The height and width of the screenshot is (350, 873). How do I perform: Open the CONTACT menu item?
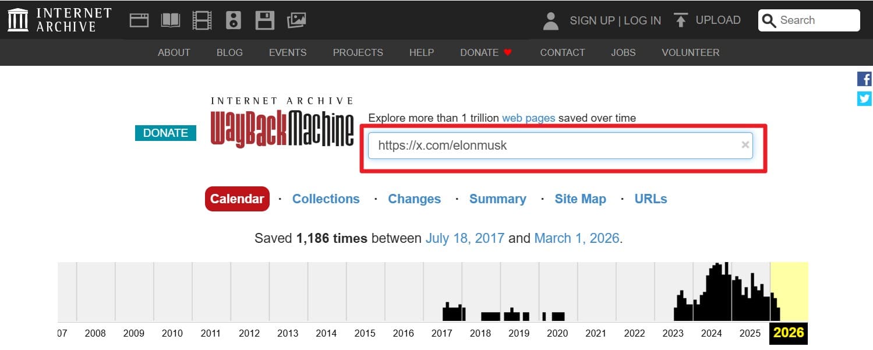click(x=563, y=52)
